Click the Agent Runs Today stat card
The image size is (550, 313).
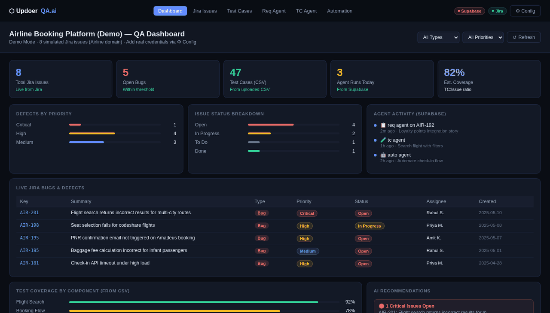[x=382, y=79]
